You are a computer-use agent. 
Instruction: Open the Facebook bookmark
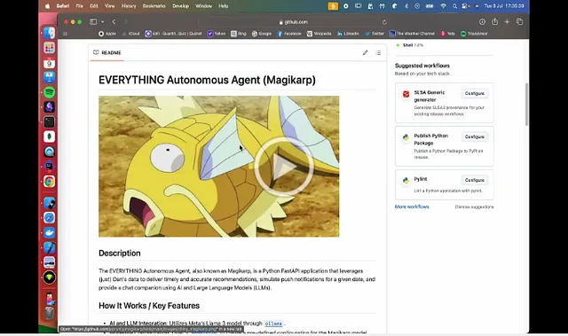coord(289,34)
